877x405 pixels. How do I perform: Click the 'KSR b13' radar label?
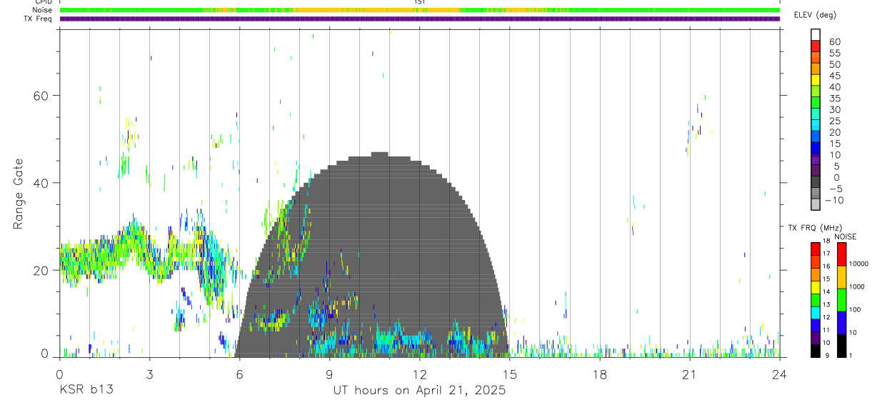[x=86, y=390]
